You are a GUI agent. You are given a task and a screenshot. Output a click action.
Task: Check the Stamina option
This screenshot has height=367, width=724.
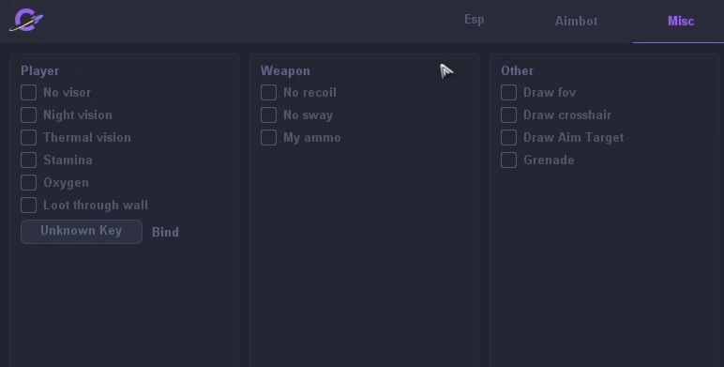pos(29,160)
